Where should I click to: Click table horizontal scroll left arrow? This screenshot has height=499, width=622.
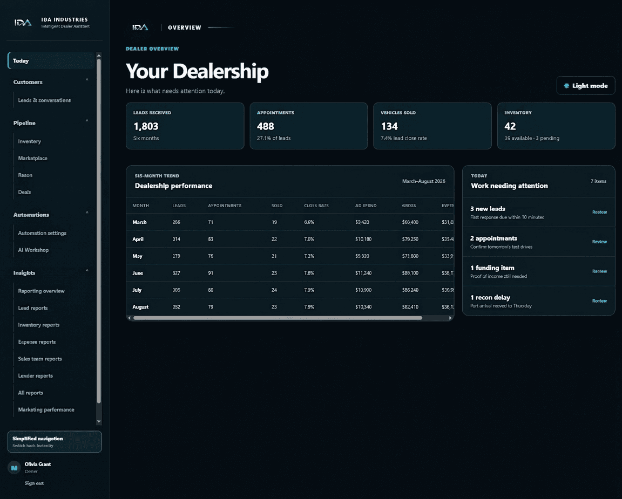point(130,318)
